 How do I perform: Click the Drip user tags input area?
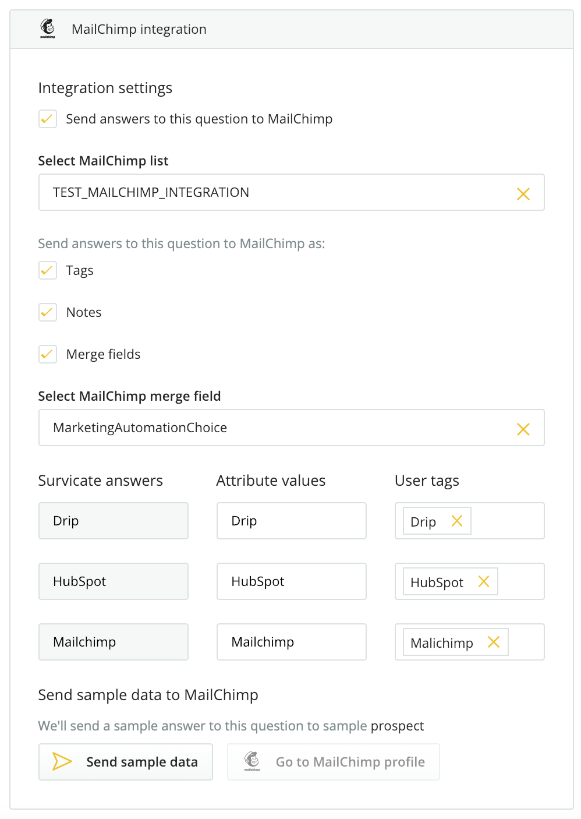coord(506,521)
